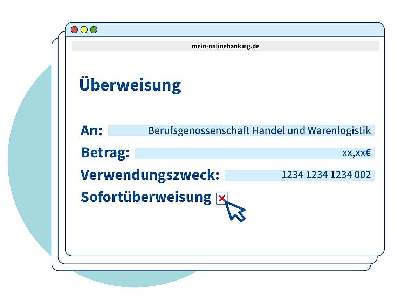Viewport: 398px width, 298px height.
Task: Click the yellow minimize window dot
Action: pyautogui.click(x=84, y=30)
